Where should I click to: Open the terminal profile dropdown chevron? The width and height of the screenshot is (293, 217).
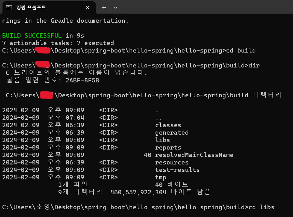[115, 7]
